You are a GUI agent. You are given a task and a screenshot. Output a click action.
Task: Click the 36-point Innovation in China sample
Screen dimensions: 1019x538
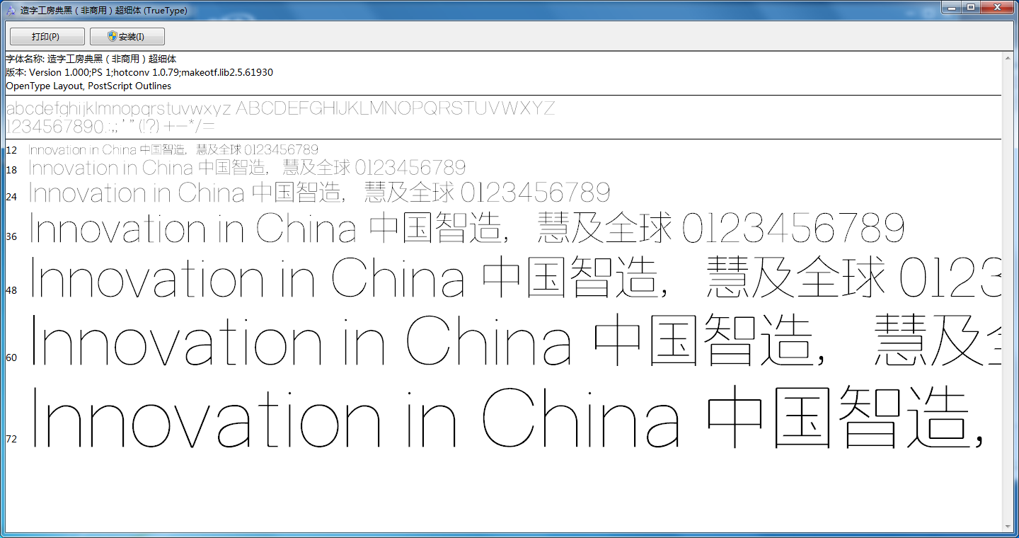467,229
